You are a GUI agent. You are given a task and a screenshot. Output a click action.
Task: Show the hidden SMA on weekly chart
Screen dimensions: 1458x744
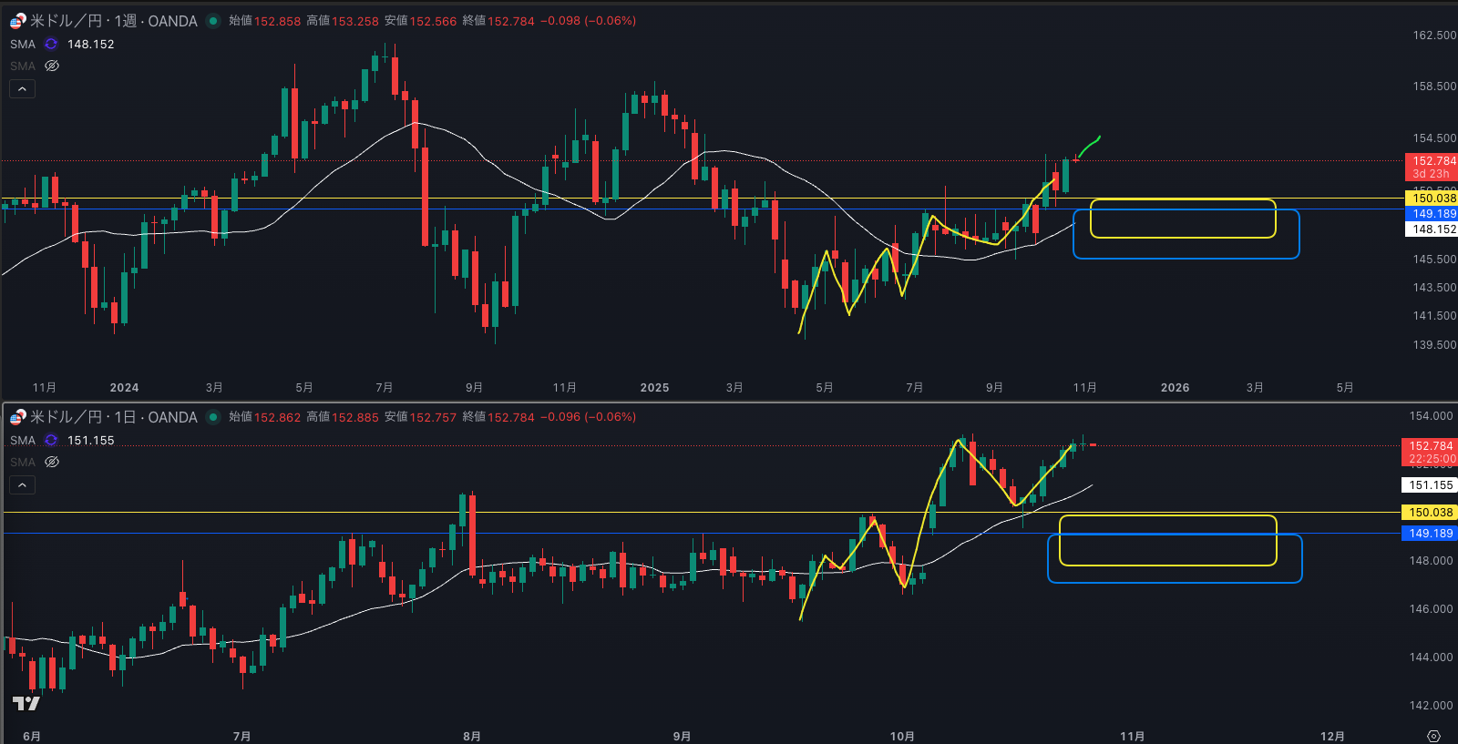pos(52,66)
